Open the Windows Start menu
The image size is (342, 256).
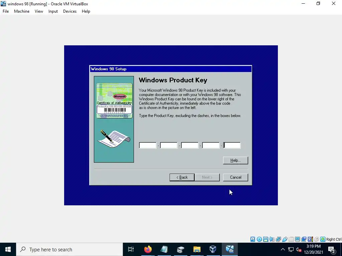pyautogui.click(x=8, y=249)
